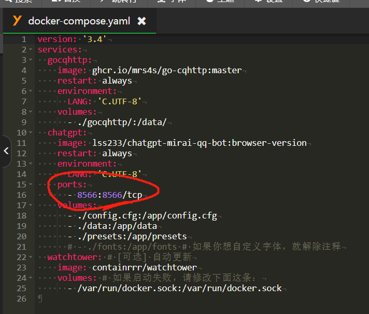Click line number 20 in the gutter

(x=22, y=237)
